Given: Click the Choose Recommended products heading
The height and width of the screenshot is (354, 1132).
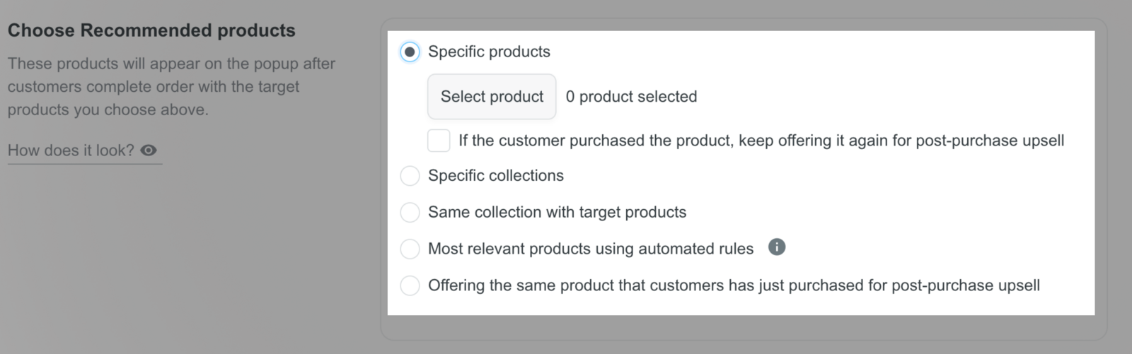Looking at the screenshot, I should [151, 30].
